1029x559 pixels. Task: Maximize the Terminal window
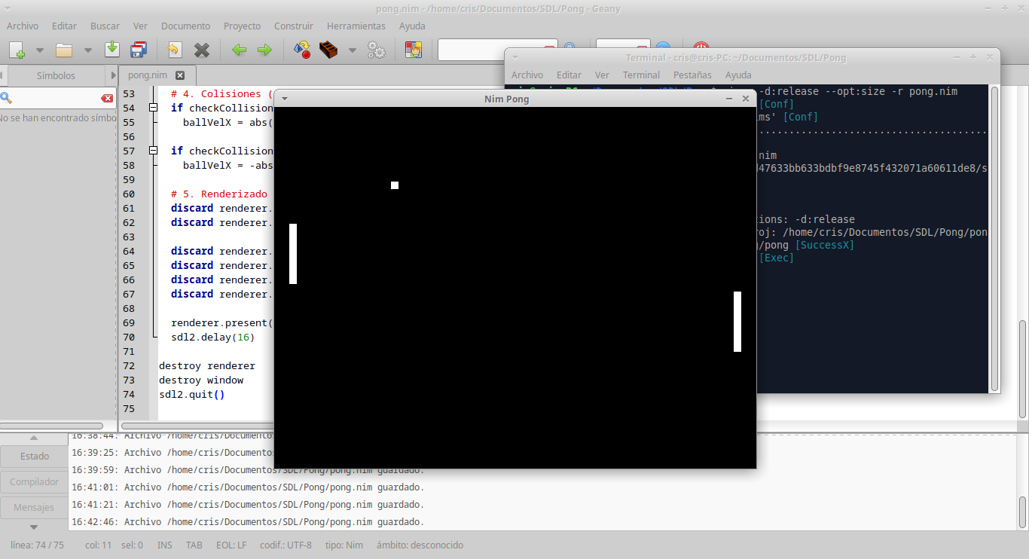point(973,57)
